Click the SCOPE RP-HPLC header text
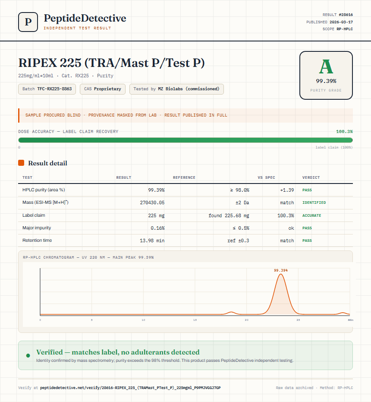 338,29
